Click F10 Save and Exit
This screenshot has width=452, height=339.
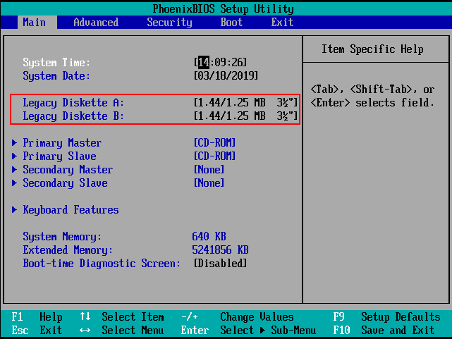tap(386, 331)
